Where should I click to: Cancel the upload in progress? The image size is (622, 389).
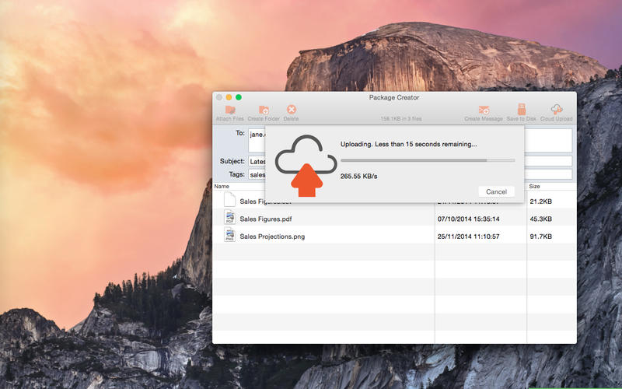pos(496,191)
